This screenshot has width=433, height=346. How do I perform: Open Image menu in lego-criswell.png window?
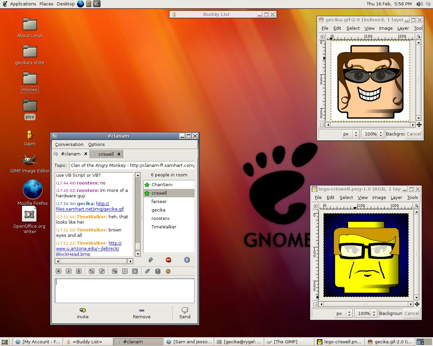379,197
